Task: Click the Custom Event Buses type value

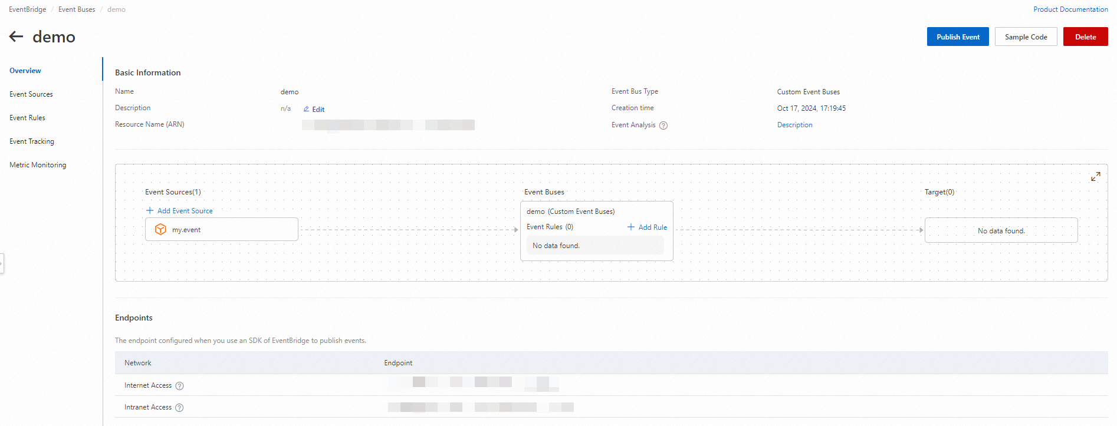Action: [x=809, y=92]
